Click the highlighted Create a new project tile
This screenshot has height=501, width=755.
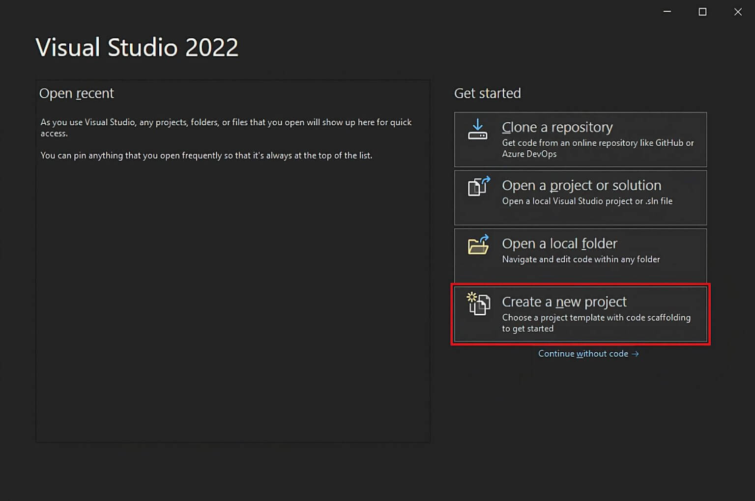[x=580, y=314]
